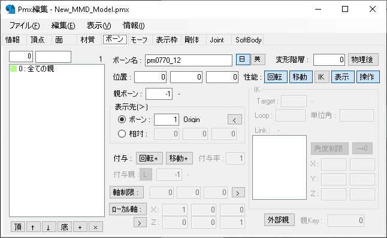Open the ファイル(F) menu
Screen dimensions: 387x238
[x=25, y=25]
